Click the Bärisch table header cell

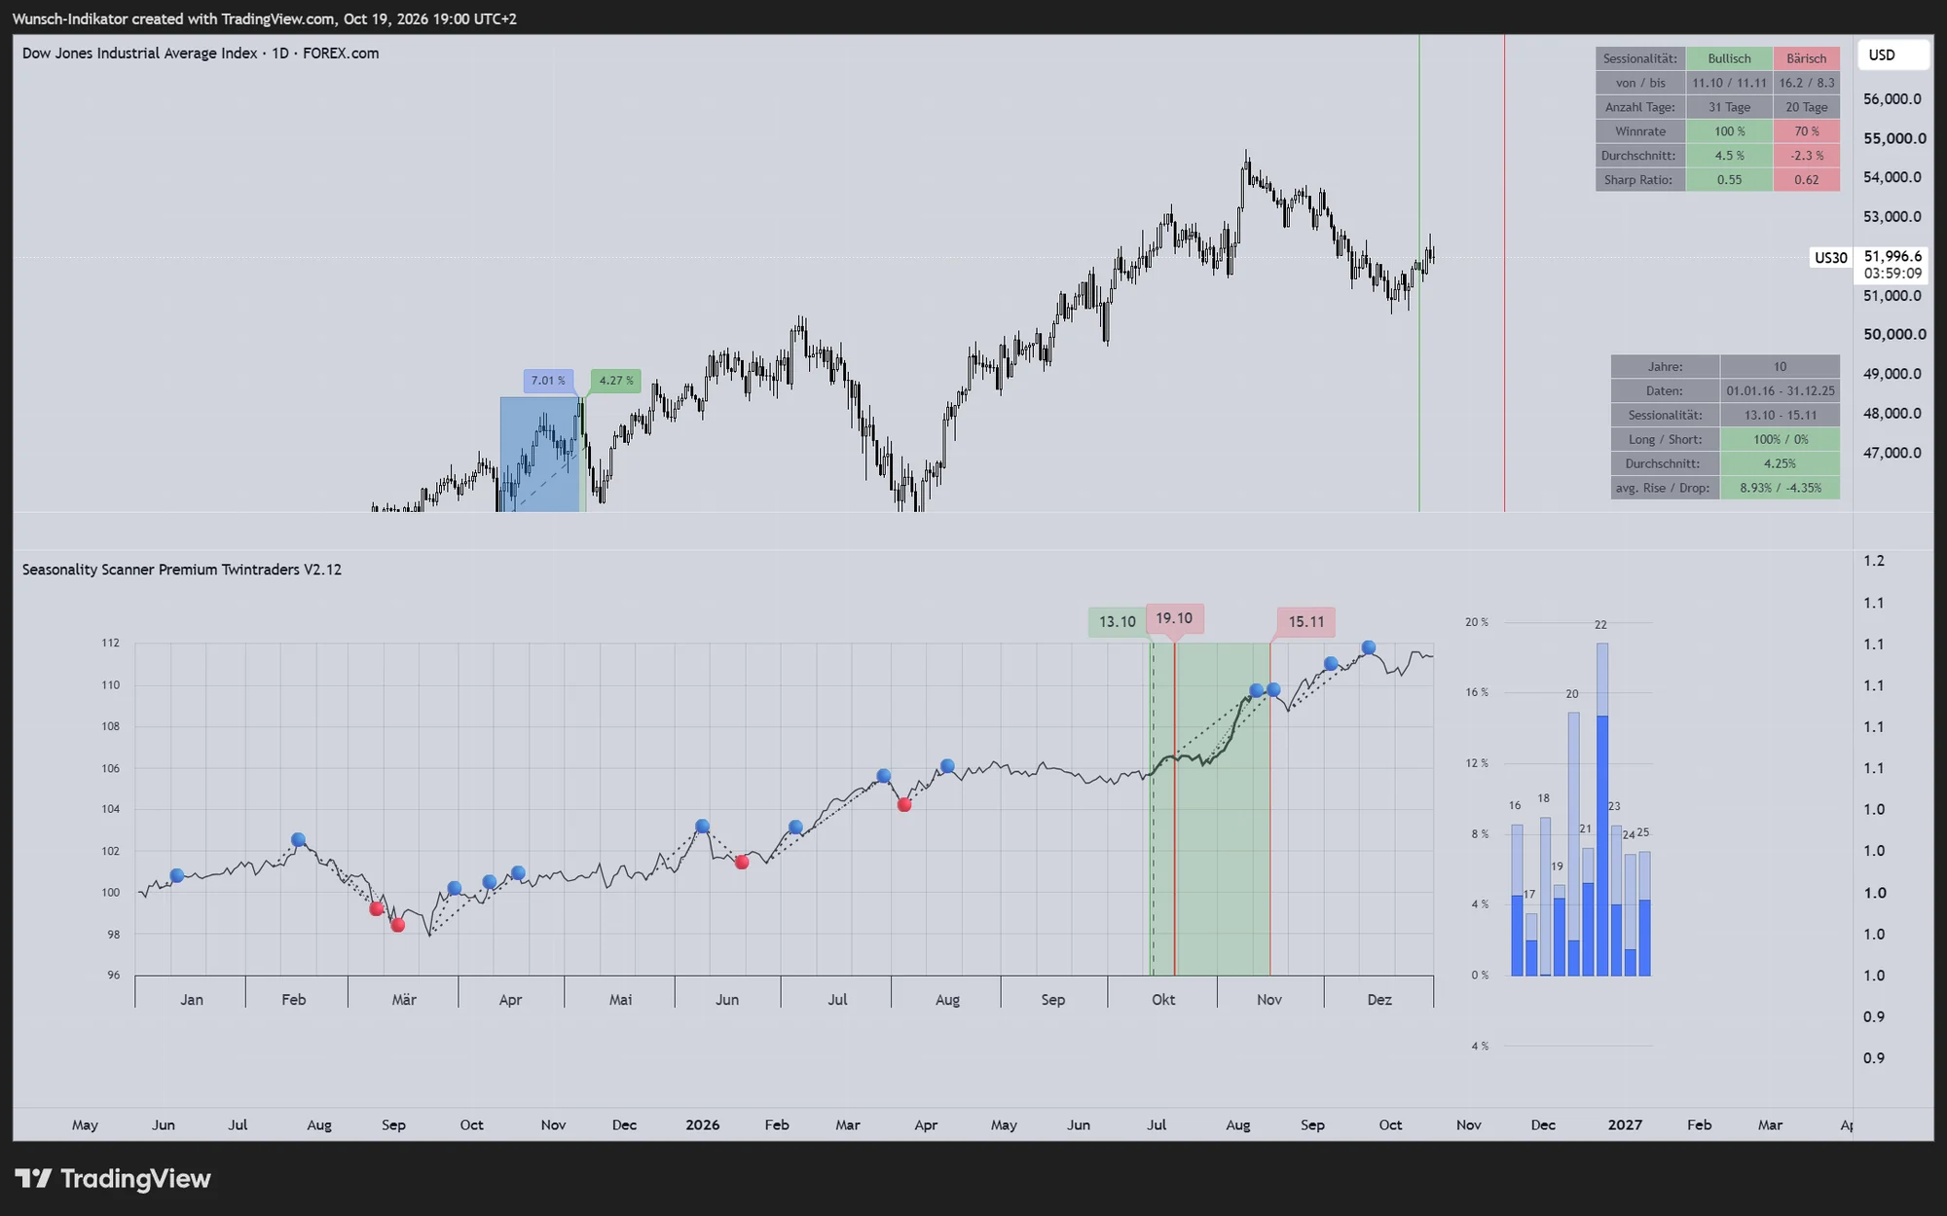point(1807,58)
